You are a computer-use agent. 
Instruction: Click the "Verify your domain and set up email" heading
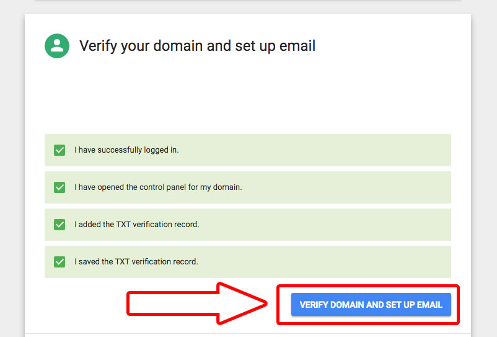click(x=197, y=46)
